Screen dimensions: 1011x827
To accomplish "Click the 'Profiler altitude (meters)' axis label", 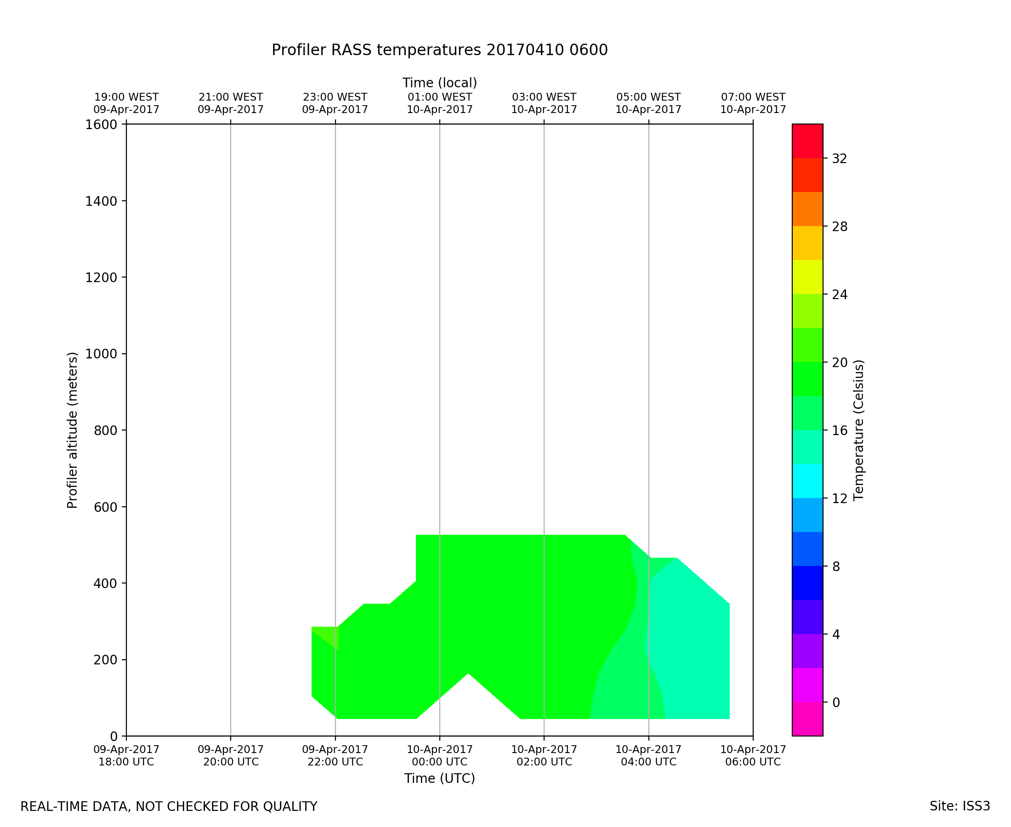I will [73, 430].
